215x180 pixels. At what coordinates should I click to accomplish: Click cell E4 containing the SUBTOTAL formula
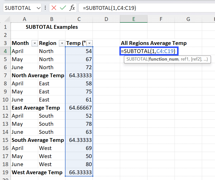[x=149, y=51]
